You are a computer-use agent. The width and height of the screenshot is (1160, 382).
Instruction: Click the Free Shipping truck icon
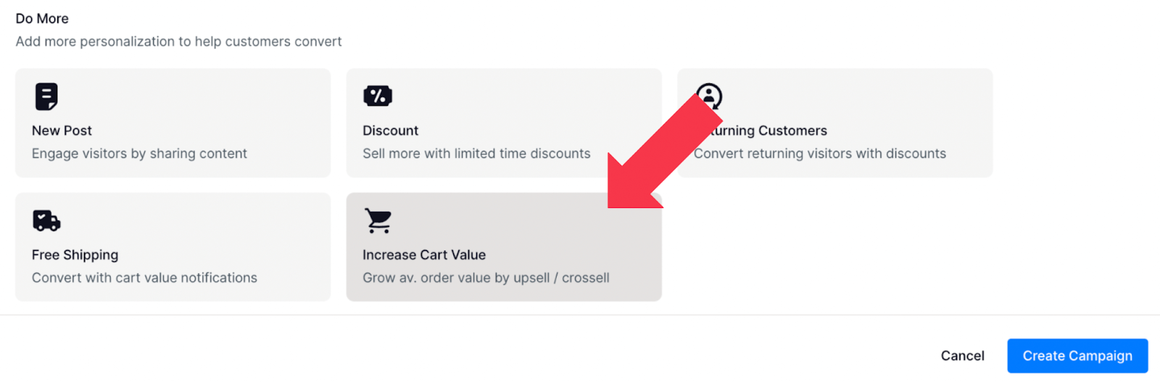point(46,220)
